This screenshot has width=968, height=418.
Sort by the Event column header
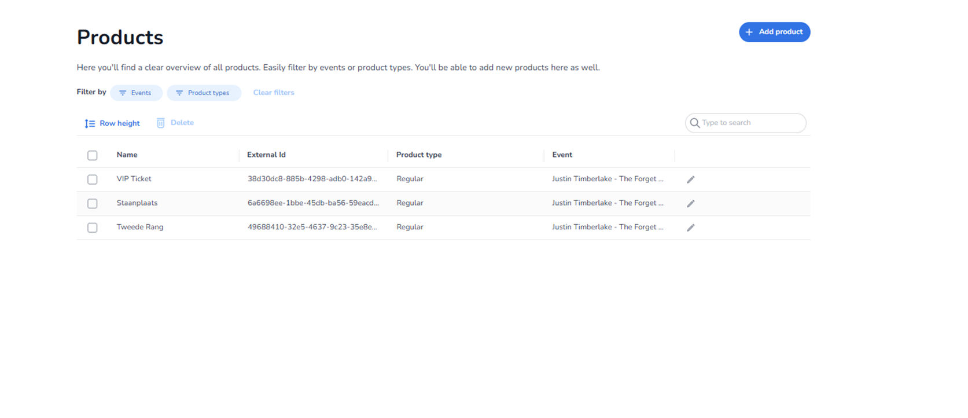pyautogui.click(x=562, y=155)
